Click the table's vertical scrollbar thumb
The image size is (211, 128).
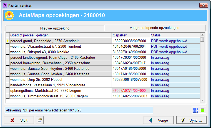(202, 40)
